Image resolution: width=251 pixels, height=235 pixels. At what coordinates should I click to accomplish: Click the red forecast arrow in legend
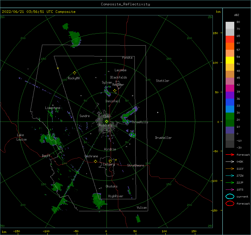click(x=230, y=155)
